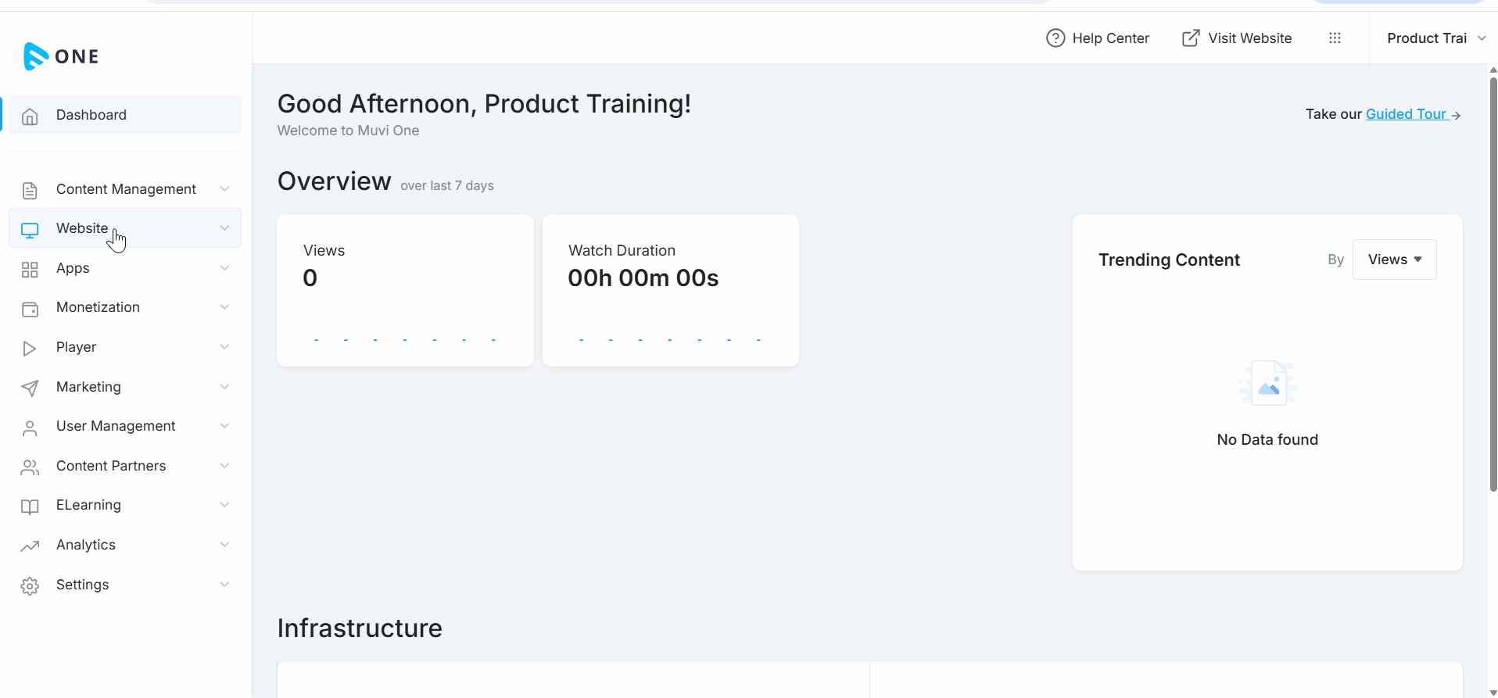Click the Help Center question mark icon
Screen dimensions: 1498x698
pyautogui.click(x=1055, y=38)
